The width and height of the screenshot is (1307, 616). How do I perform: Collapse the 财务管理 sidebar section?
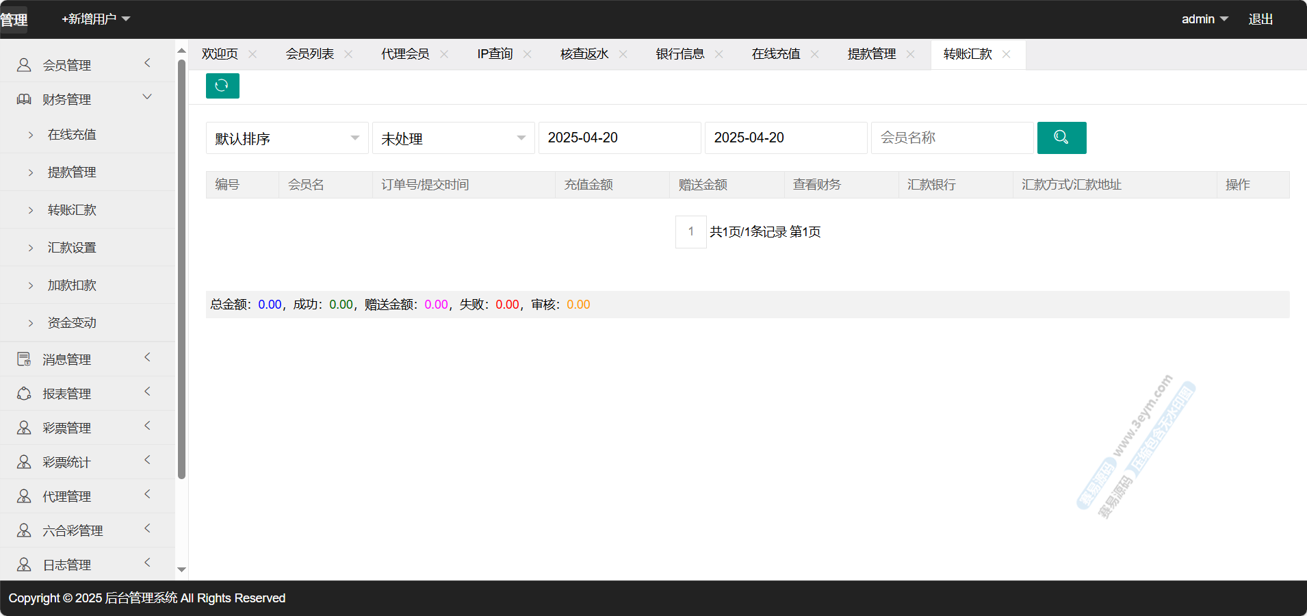[x=147, y=97]
